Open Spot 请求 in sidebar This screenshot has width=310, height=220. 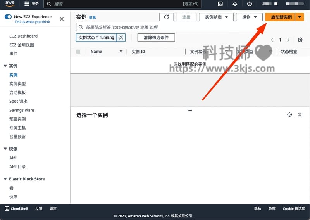tap(18, 101)
